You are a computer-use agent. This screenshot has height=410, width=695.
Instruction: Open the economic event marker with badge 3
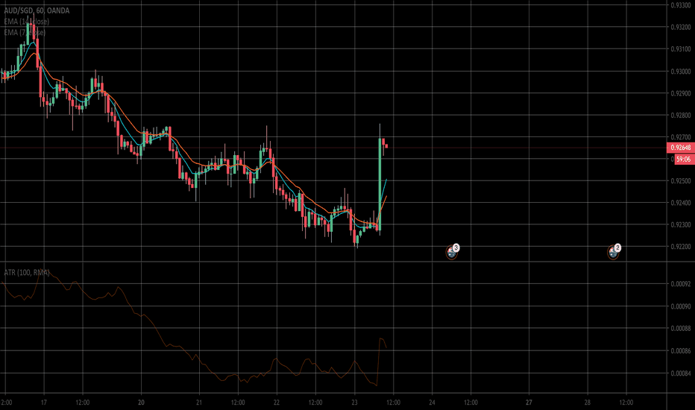pyautogui.click(x=452, y=252)
